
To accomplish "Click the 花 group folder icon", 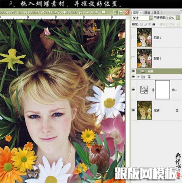I will (143, 77).
